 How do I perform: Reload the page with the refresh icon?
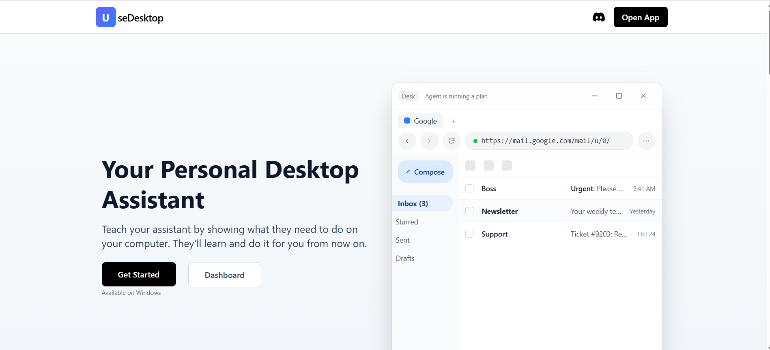tap(452, 141)
